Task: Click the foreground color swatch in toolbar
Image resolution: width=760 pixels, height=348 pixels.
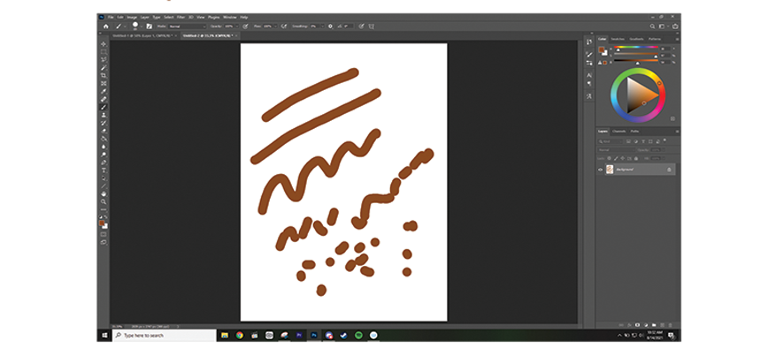Action: tap(102, 223)
